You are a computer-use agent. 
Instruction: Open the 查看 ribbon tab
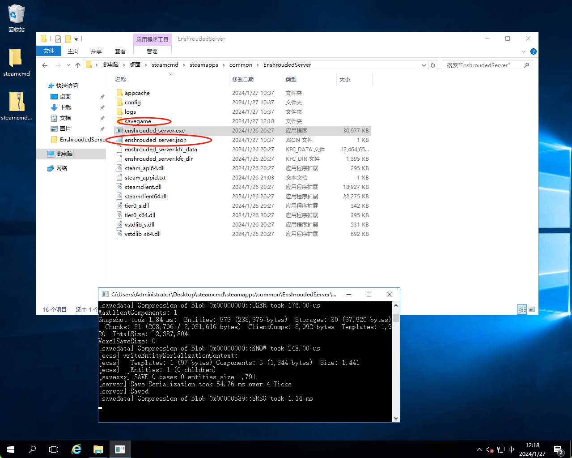tap(120, 51)
